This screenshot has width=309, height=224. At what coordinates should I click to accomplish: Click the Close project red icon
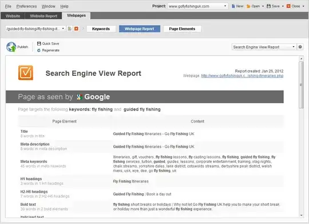click(288, 6)
